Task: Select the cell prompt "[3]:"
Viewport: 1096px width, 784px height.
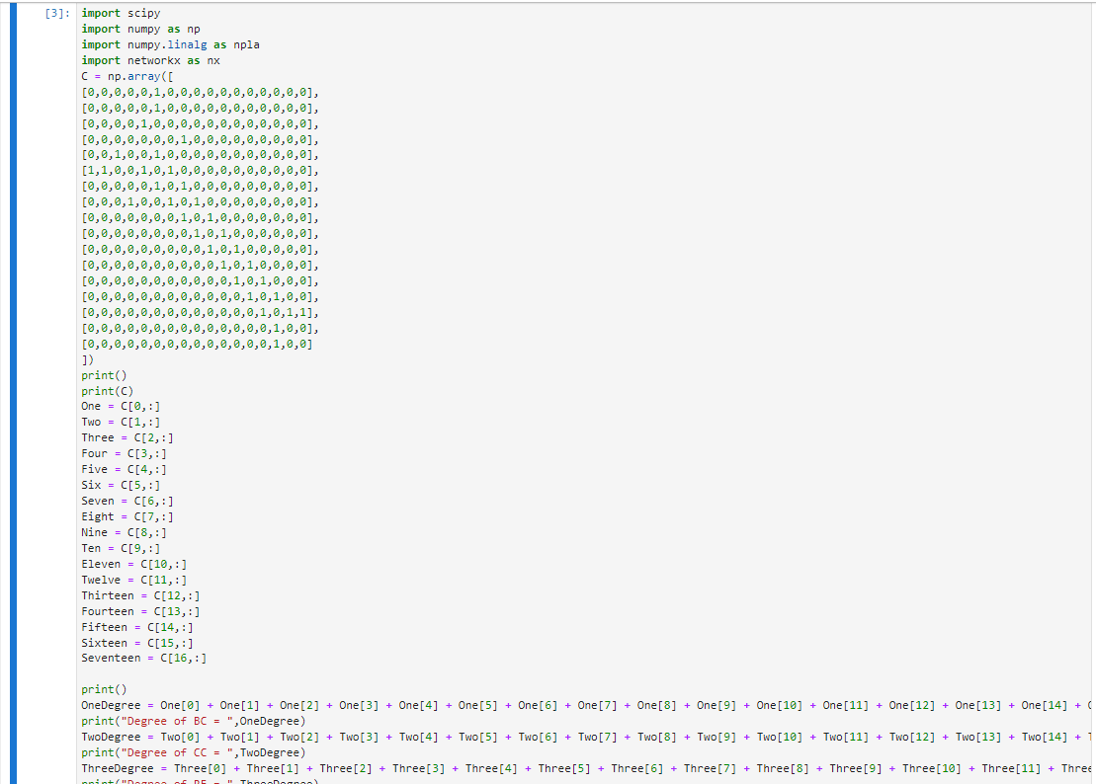Action: pyautogui.click(x=57, y=13)
